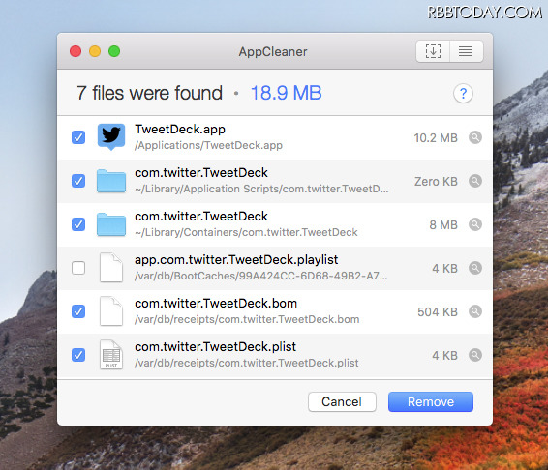Click the magnifier icon beside com.twitter.TweetDeck.plist

[475, 355]
